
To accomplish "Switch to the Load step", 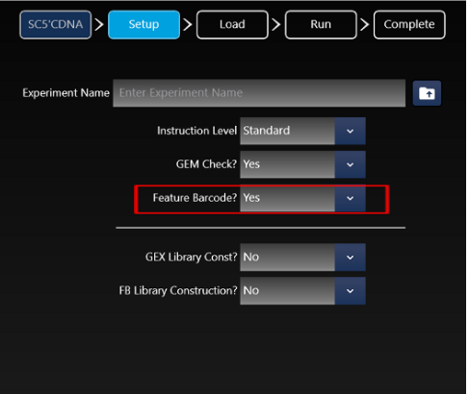I will click(232, 25).
